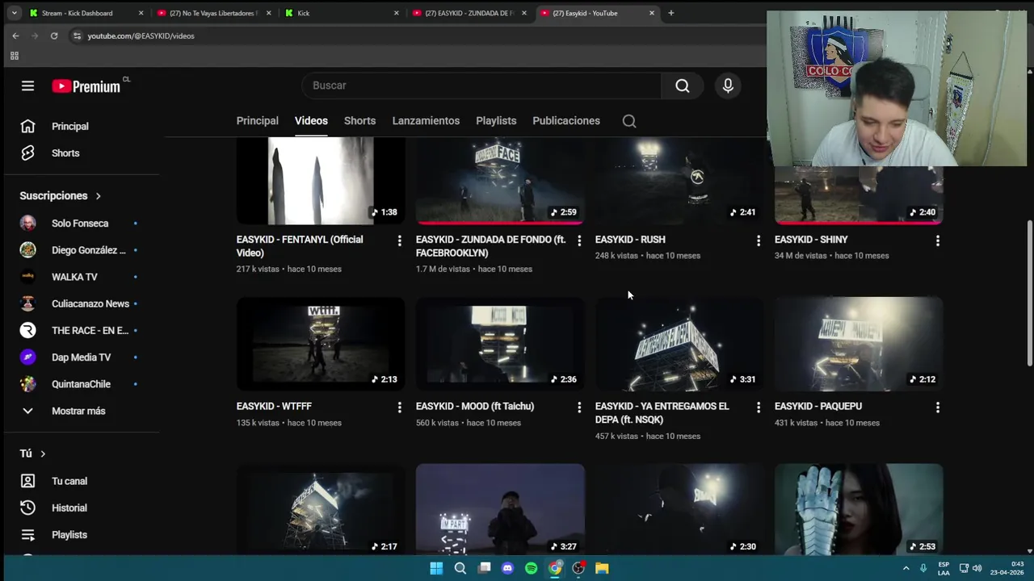Open Discord from the taskbar

(x=507, y=568)
